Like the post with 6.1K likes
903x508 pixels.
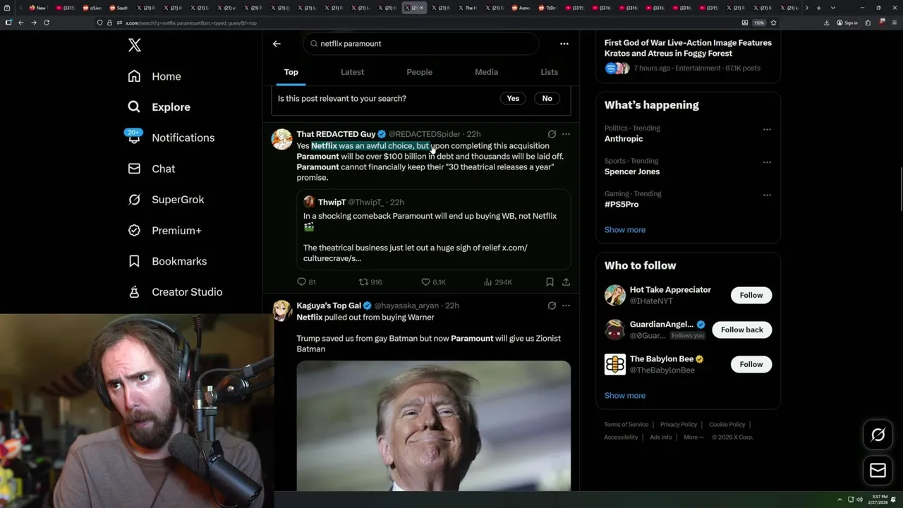[x=433, y=282]
